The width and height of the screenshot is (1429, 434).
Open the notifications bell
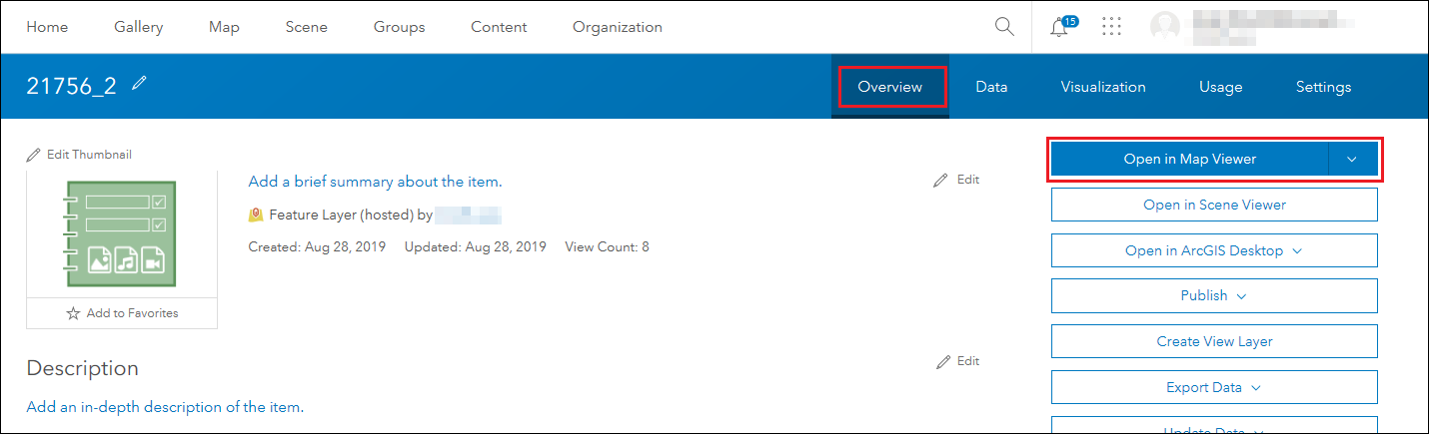(x=1060, y=27)
